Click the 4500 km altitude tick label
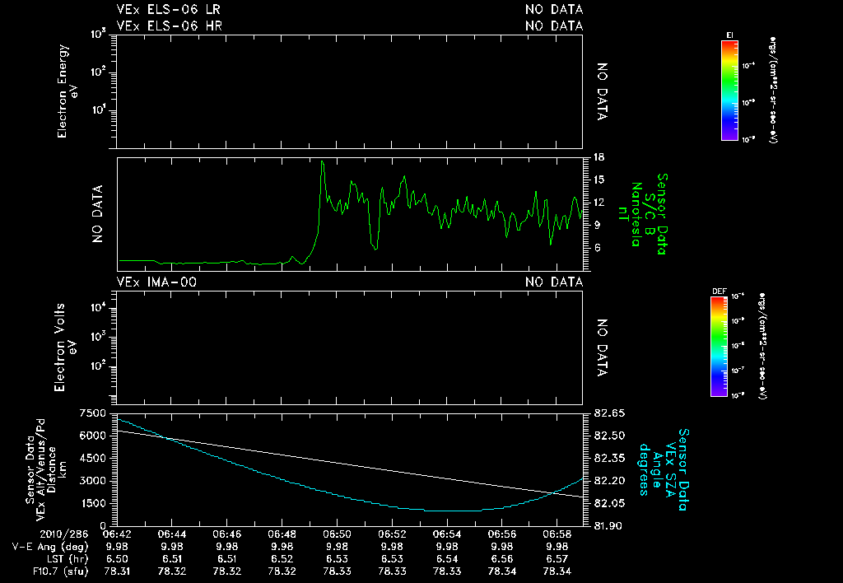 click(x=92, y=458)
